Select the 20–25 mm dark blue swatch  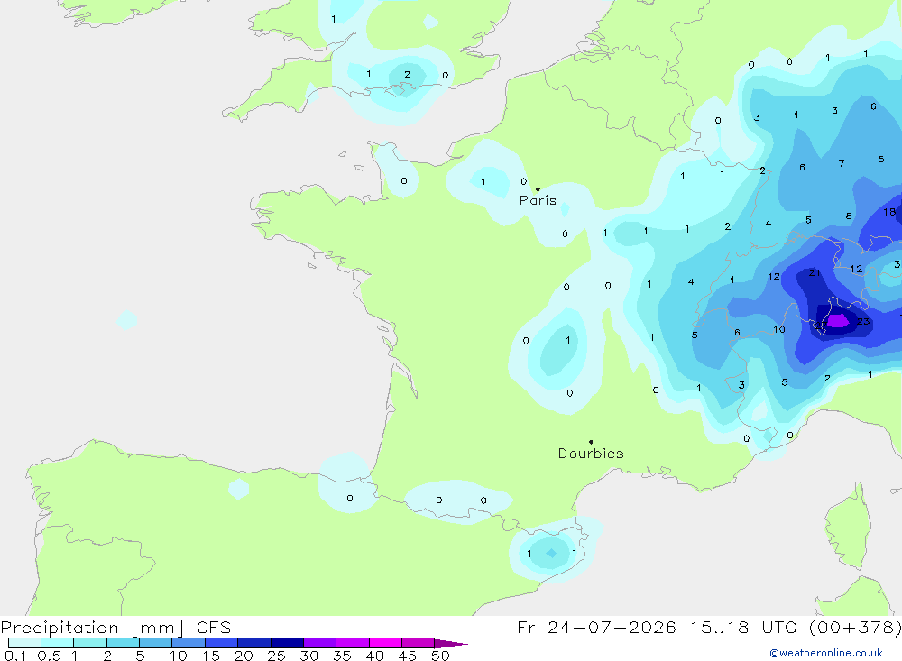pyautogui.click(x=253, y=643)
